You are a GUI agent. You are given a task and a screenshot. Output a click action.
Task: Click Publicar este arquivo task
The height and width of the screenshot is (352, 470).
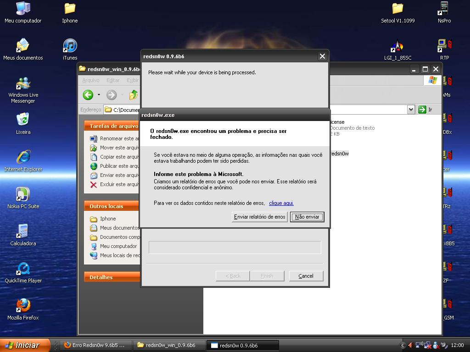pyautogui.click(x=115, y=166)
